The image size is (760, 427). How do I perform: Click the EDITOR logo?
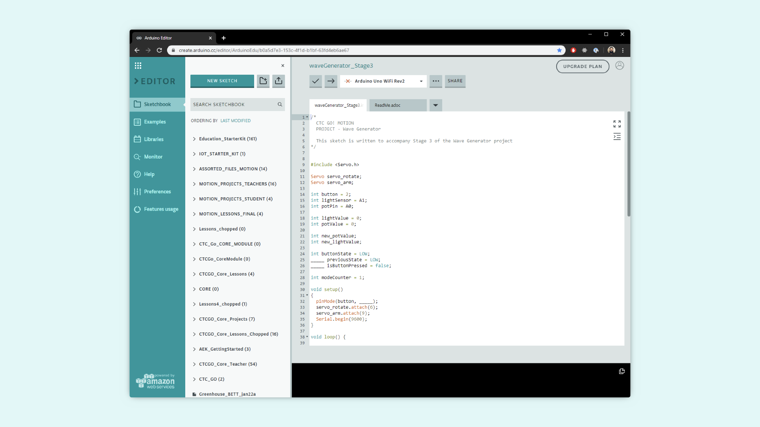[x=155, y=81]
